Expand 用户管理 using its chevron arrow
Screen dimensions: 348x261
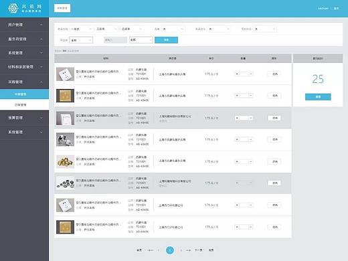click(41, 25)
